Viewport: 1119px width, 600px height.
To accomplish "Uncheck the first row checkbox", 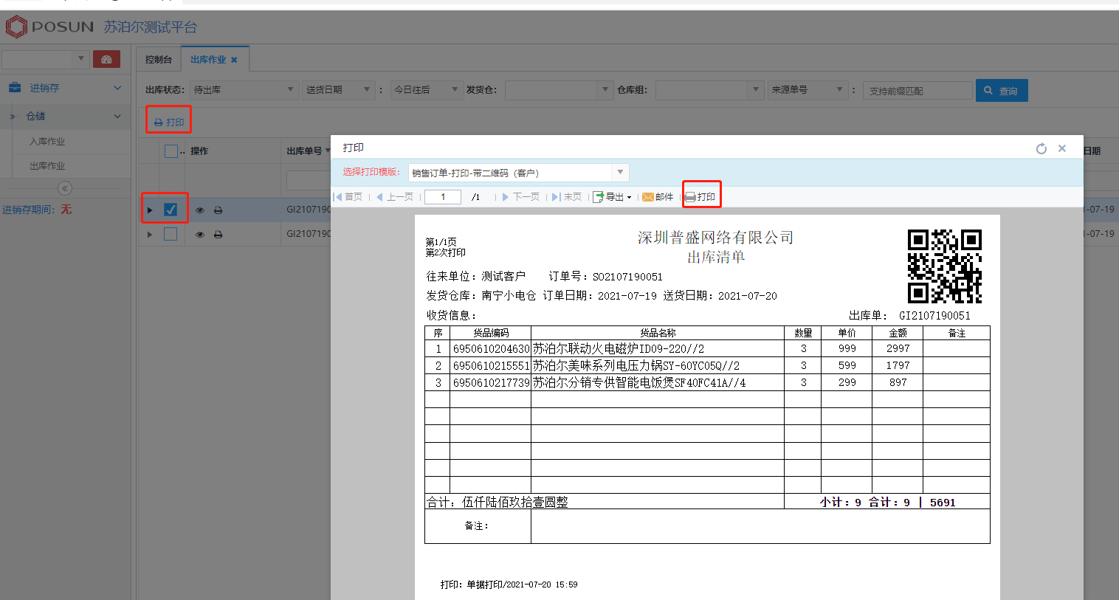I will [x=171, y=210].
